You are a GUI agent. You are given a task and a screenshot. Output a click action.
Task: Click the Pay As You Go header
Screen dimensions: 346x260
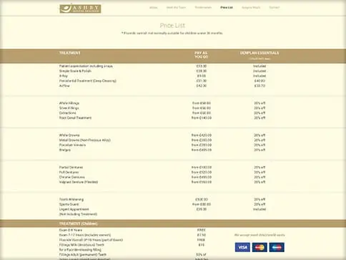[x=202, y=55]
